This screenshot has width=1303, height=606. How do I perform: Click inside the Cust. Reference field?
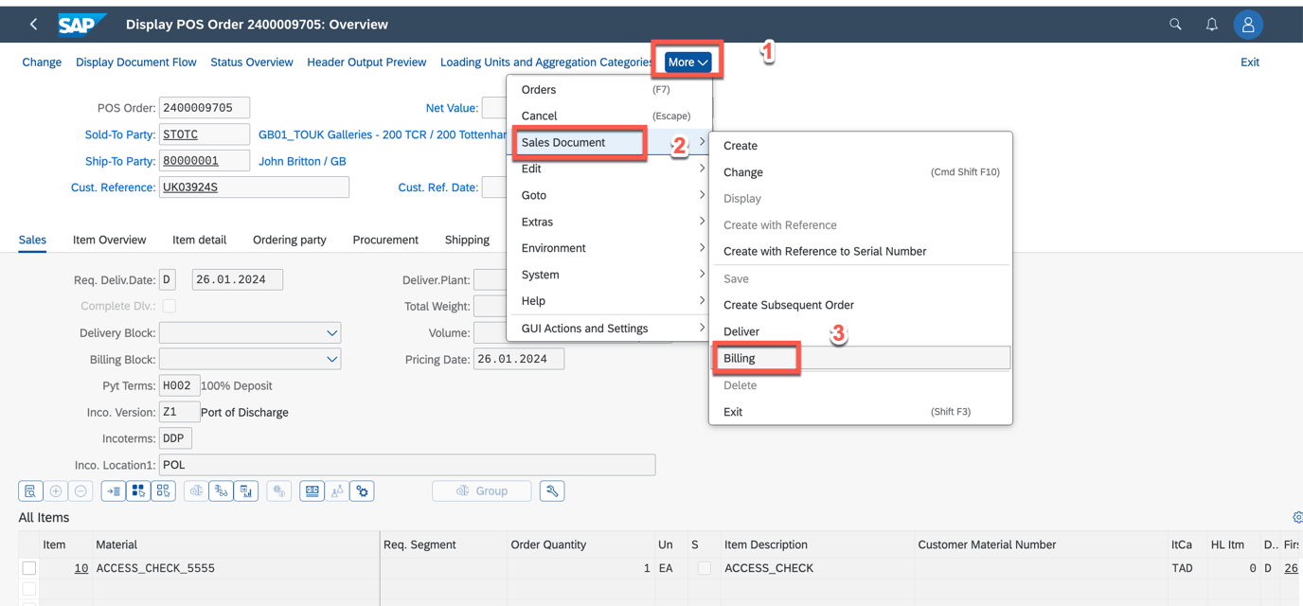click(x=254, y=187)
